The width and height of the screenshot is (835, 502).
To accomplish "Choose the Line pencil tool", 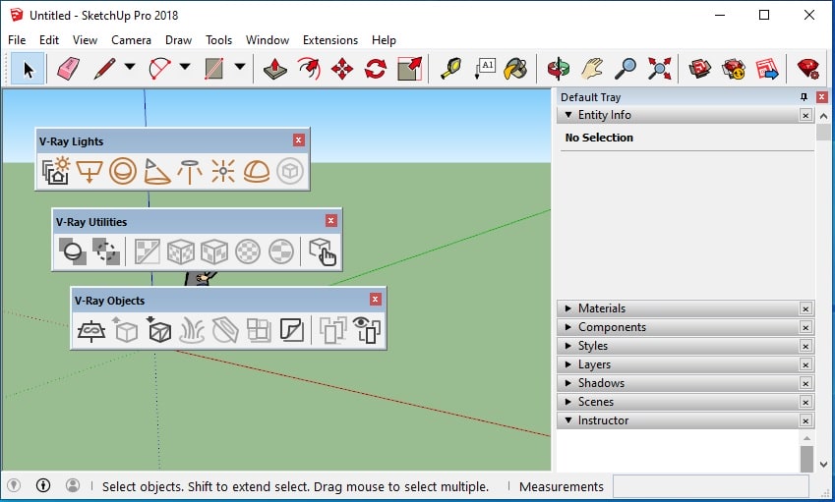I will coord(104,69).
